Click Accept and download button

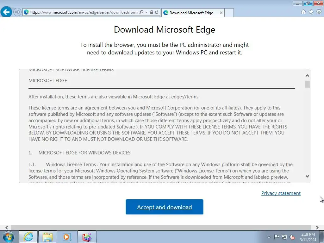click(165, 207)
